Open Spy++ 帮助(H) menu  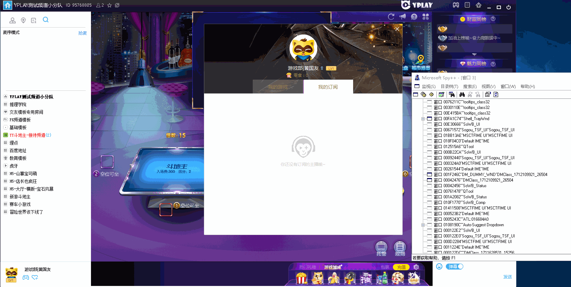tap(528, 87)
